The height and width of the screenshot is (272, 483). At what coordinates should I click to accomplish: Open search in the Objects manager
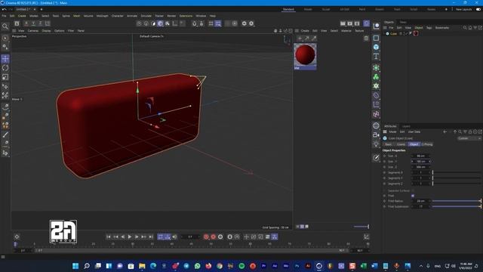pos(465,28)
